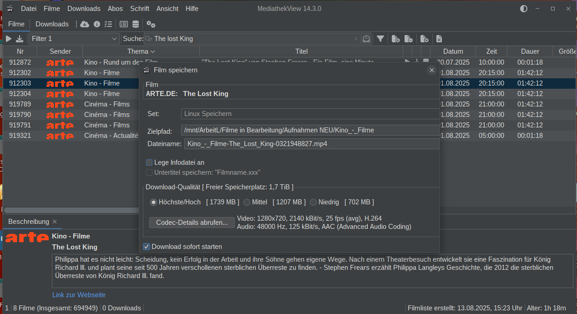Click the file-with-x icon in toolbar
Viewport: 577px width, 314px height.
(424, 39)
